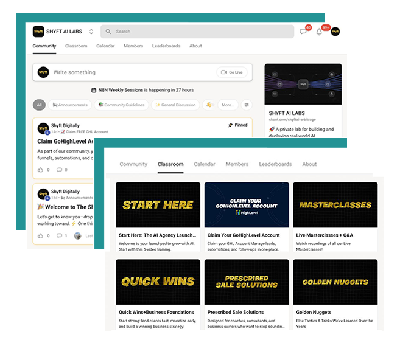The image size is (400, 357).
Task: Open Calendar tab in the front window
Action: tap(205, 164)
